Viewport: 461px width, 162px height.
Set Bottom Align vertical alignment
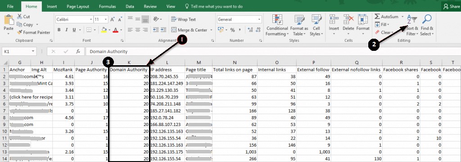coord(145,19)
